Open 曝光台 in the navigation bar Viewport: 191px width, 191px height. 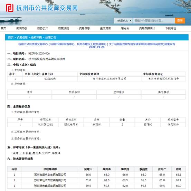tap(125, 28)
